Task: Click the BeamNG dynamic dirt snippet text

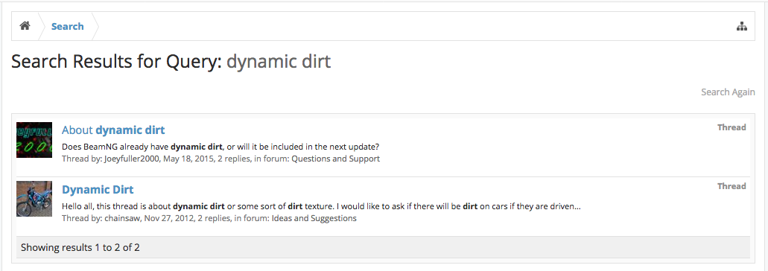Action: 221,147
